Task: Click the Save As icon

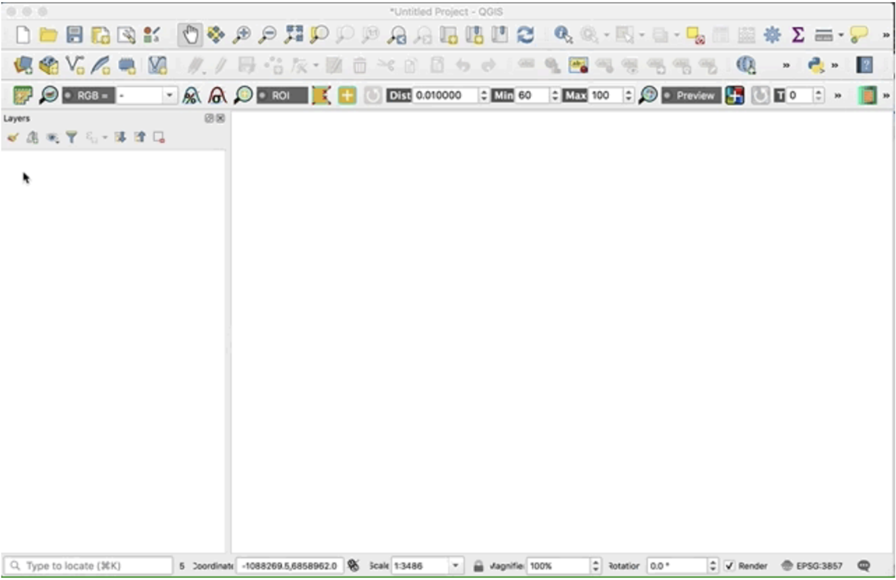Action: click(100, 35)
